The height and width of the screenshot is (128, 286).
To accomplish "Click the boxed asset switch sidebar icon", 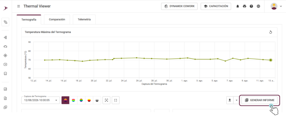I will (6, 22).
